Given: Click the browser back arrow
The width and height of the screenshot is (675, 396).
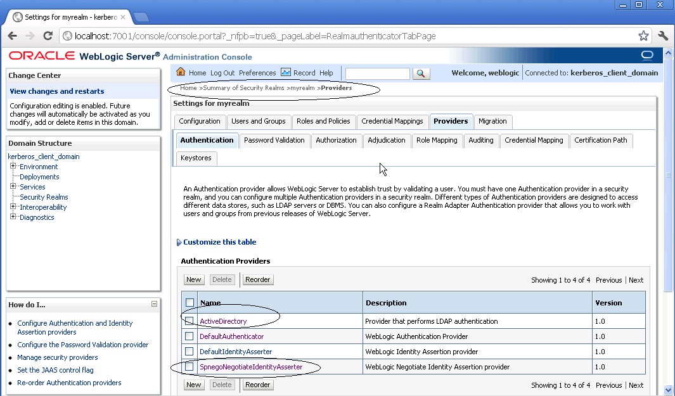Looking at the screenshot, I should (x=13, y=35).
